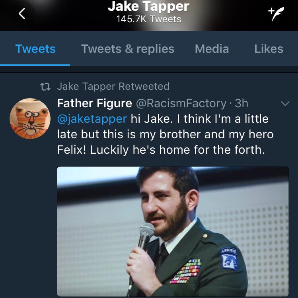Tap the 145.7K Tweets count
This screenshot has height=298, width=298.
click(149, 19)
